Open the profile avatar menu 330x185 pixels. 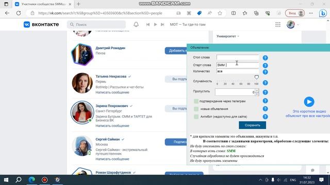[x=293, y=25]
